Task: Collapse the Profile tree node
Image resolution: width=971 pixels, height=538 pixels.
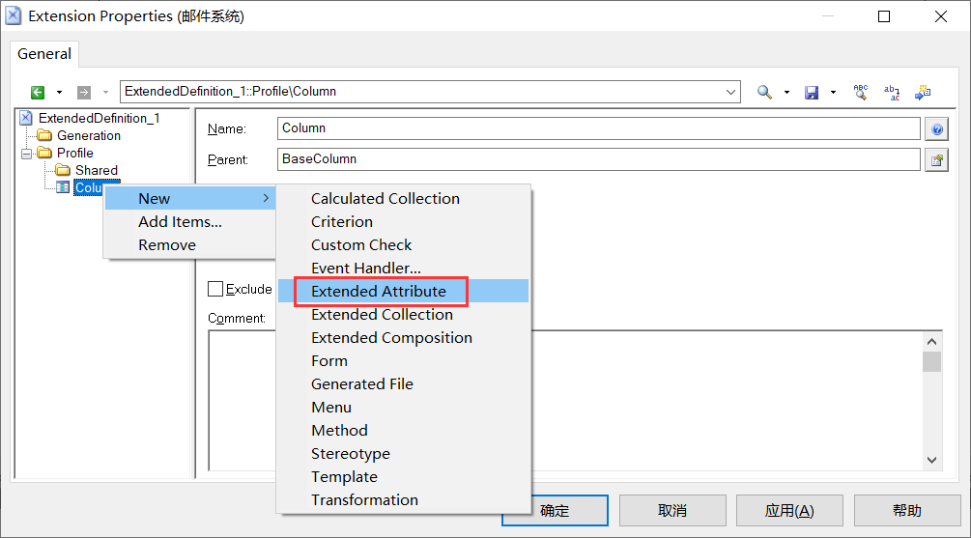Action: 26,154
